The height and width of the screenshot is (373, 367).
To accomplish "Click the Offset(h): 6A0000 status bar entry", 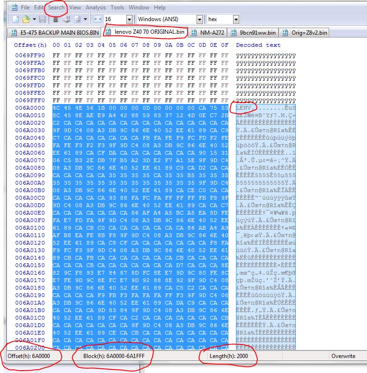I will pos(29,356).
